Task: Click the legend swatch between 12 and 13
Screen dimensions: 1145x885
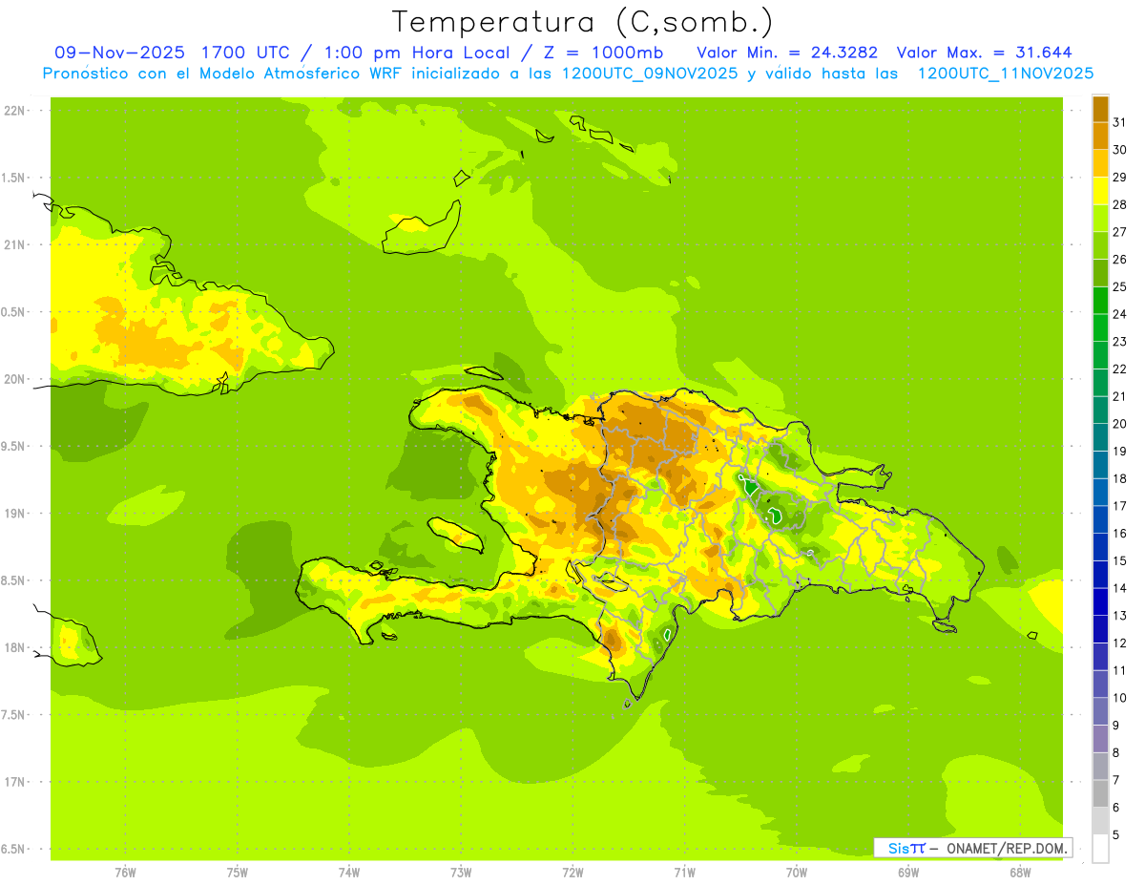Action: point(1100,629)
